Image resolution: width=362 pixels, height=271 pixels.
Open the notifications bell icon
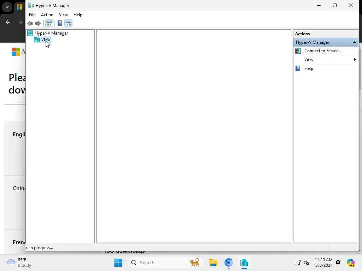338,263
